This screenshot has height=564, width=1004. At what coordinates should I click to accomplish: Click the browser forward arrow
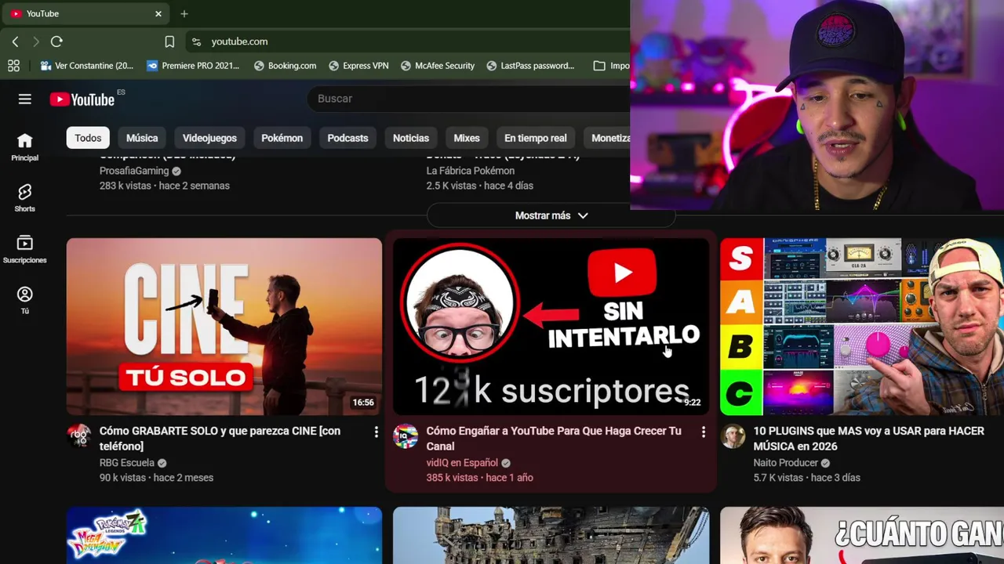pos(35,42)
